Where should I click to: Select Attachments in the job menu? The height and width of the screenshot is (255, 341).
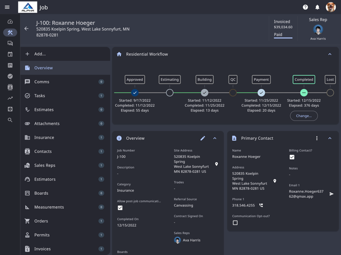[x=47, y=123]
